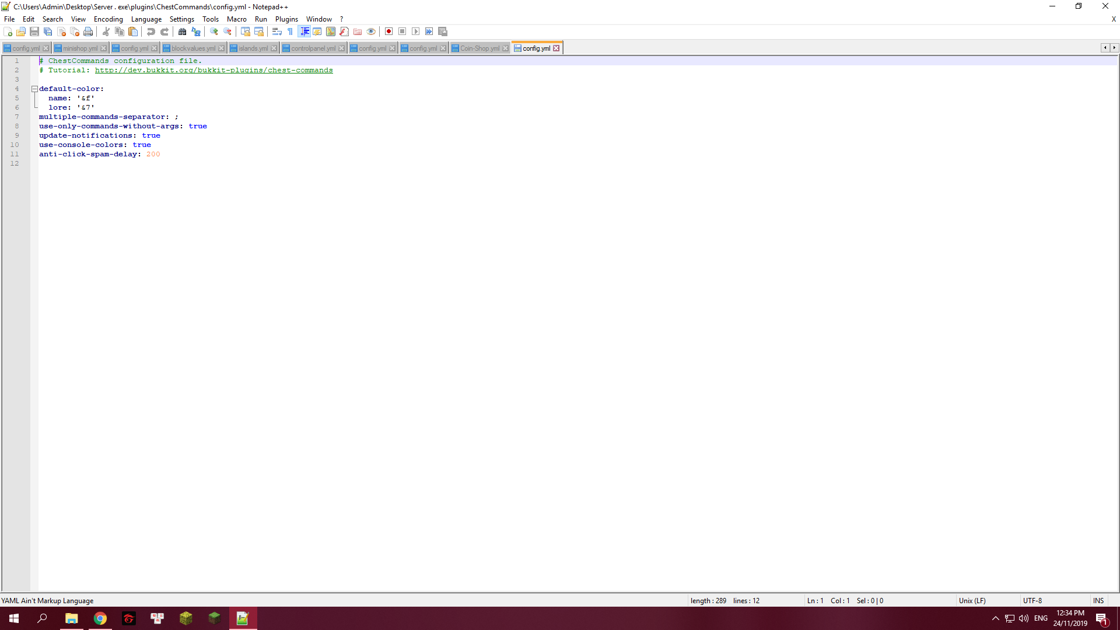Open File Explorer from the taskbar
Viewport: 1120px width, 630px height.
(72, 618)
